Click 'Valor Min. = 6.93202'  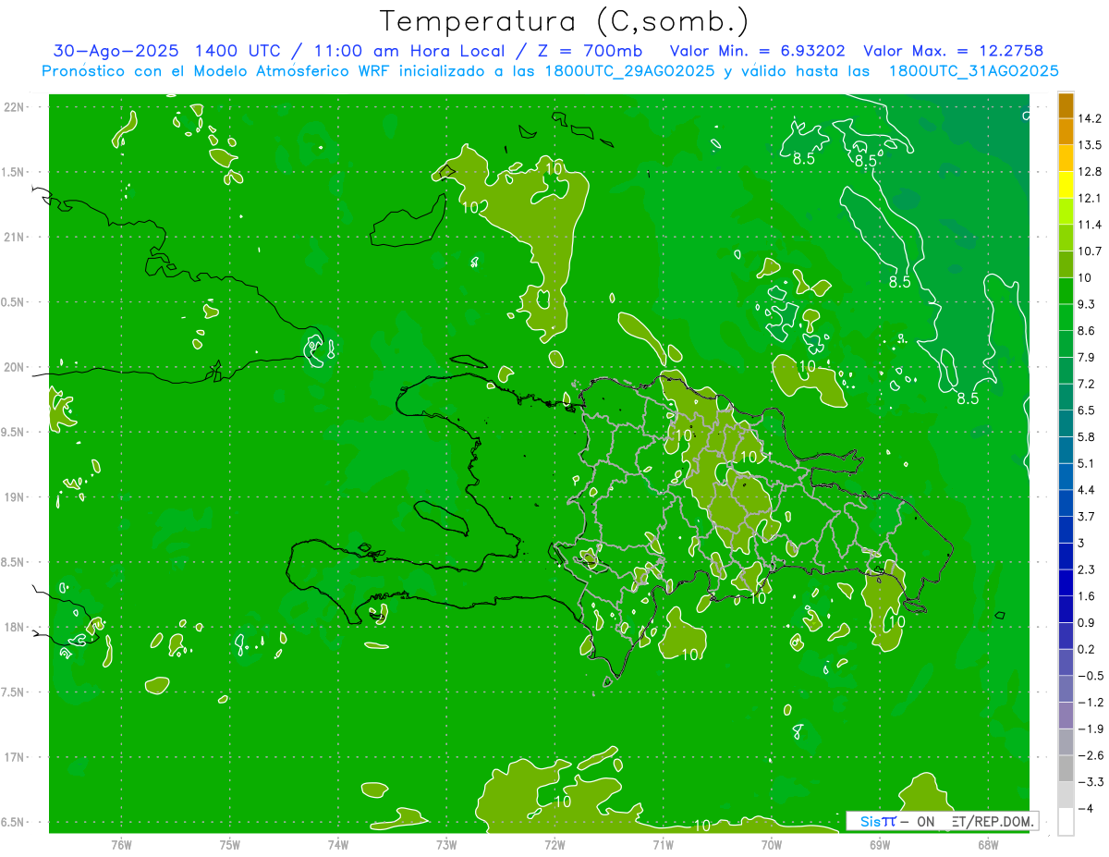click(x=757, y=51)
